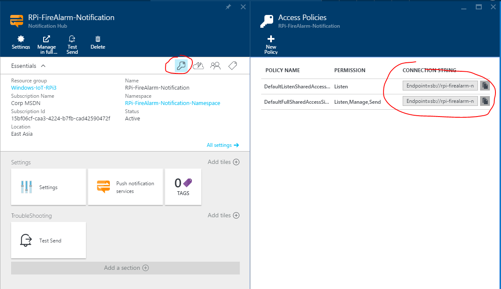Click Listen connection string field
Image resolution: width=501 pixels, height=289 pixels.
pos(440,86)
